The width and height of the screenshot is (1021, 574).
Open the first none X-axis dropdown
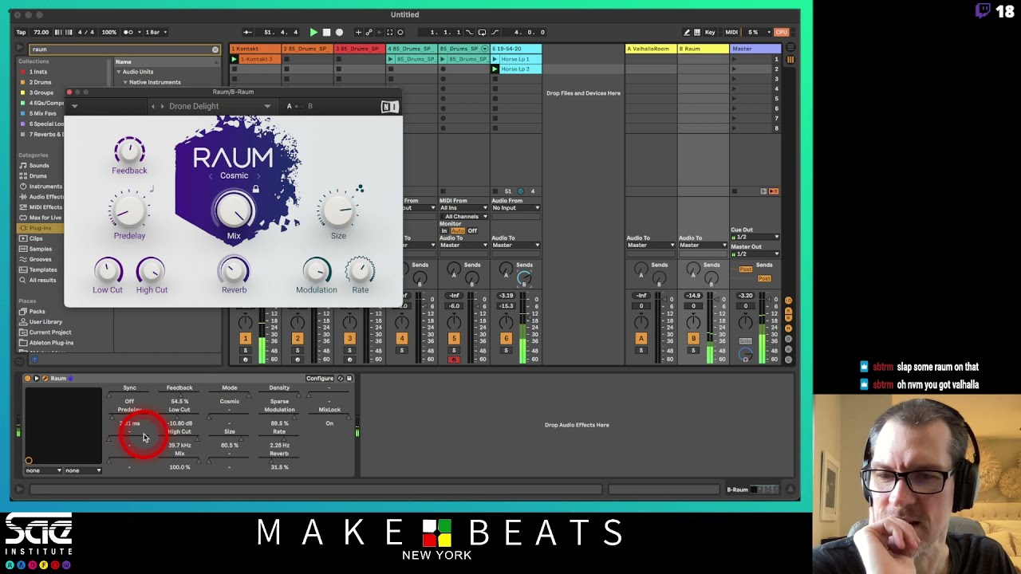43,470
